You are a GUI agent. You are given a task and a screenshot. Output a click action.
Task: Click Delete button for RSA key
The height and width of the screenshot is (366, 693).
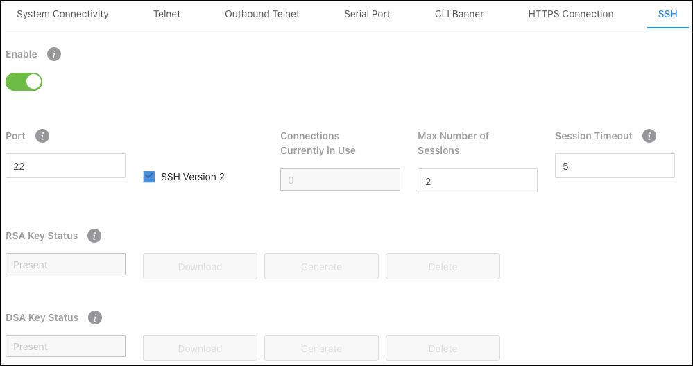pos(443,266)
